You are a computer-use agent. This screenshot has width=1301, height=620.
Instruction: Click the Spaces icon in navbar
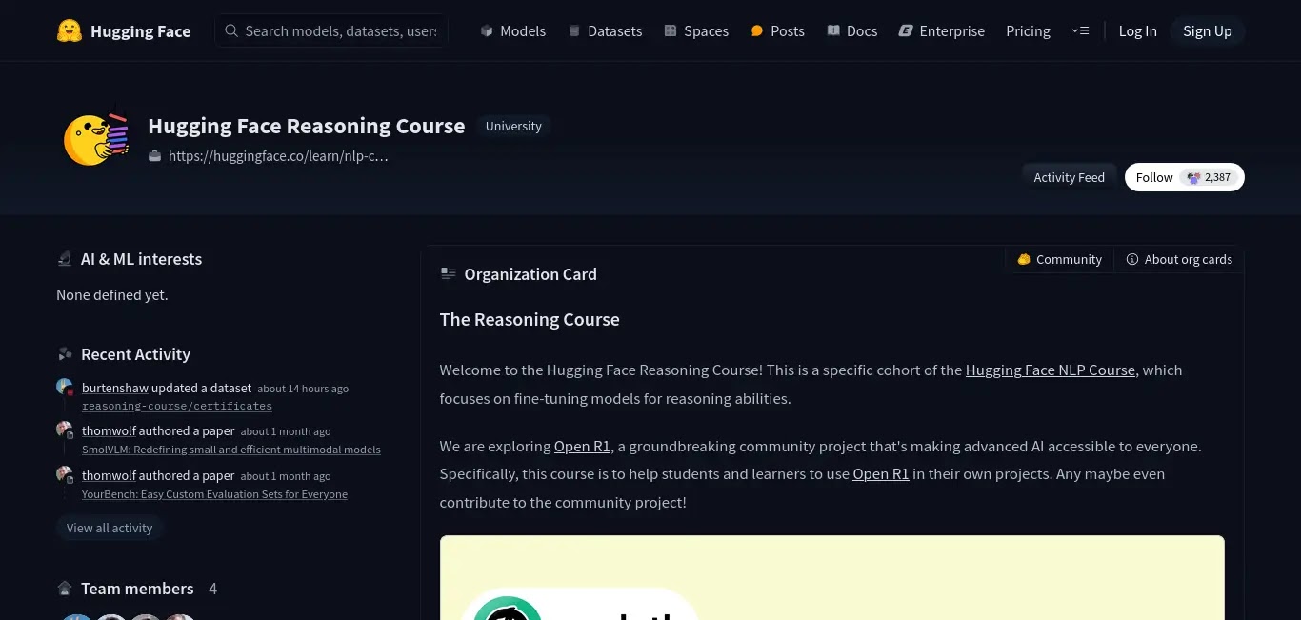point(671,30)
